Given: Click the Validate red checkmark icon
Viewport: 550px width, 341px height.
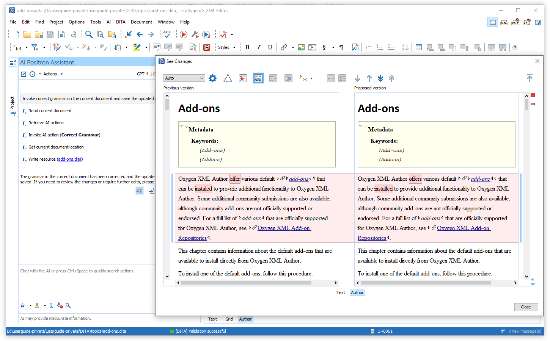Looking at the screenshot, I should click(223, 34).
